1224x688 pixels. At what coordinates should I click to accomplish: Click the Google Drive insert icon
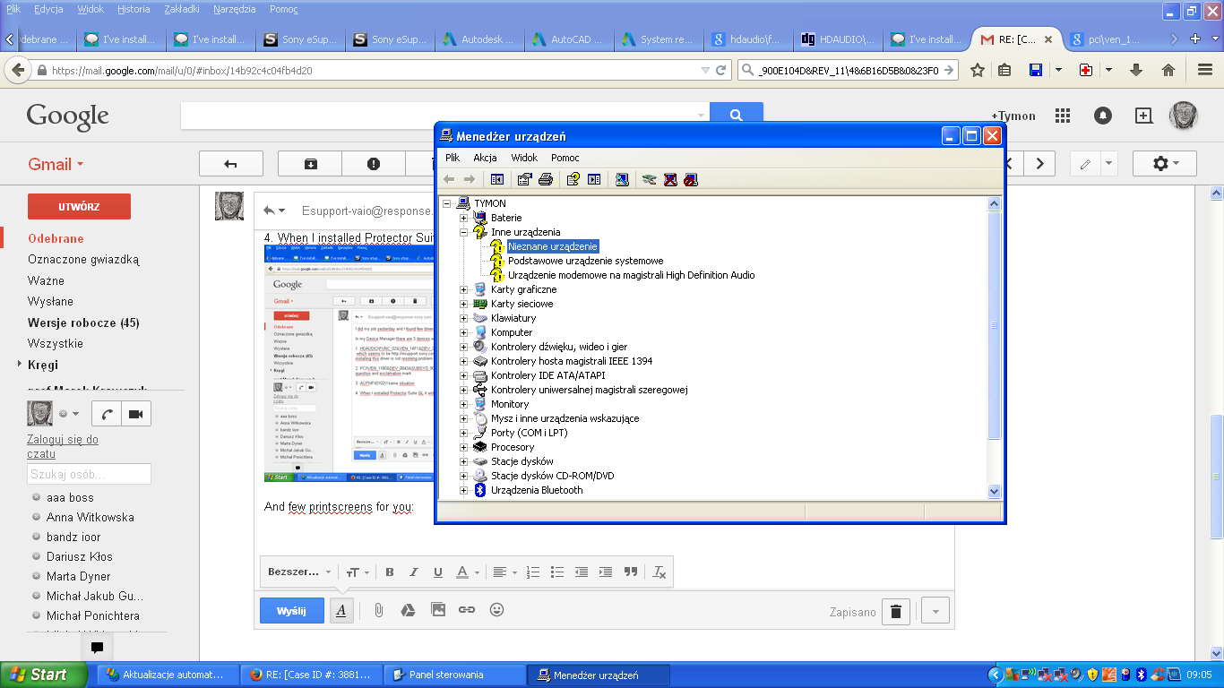point(407,610)
